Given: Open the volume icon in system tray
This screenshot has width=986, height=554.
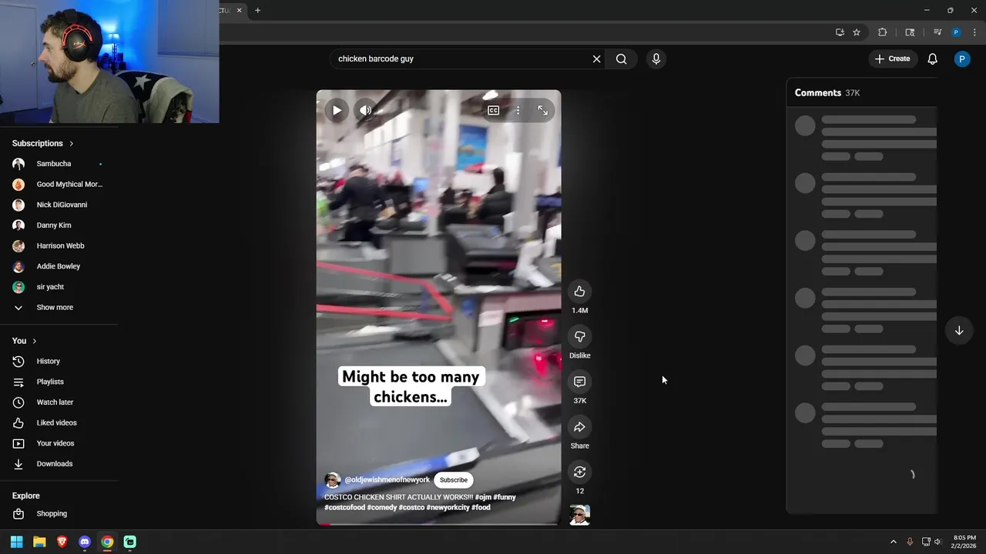Looking at the screenshot, I should coord(937,542).
